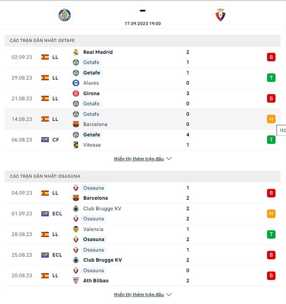Select the Girona club logo

(77, 93)
